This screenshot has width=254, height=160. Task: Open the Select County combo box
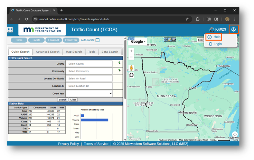[89, 64]
